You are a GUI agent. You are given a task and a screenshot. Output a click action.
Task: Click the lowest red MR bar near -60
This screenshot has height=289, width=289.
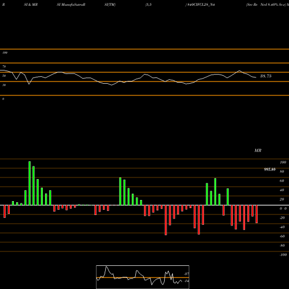point(166,220)
